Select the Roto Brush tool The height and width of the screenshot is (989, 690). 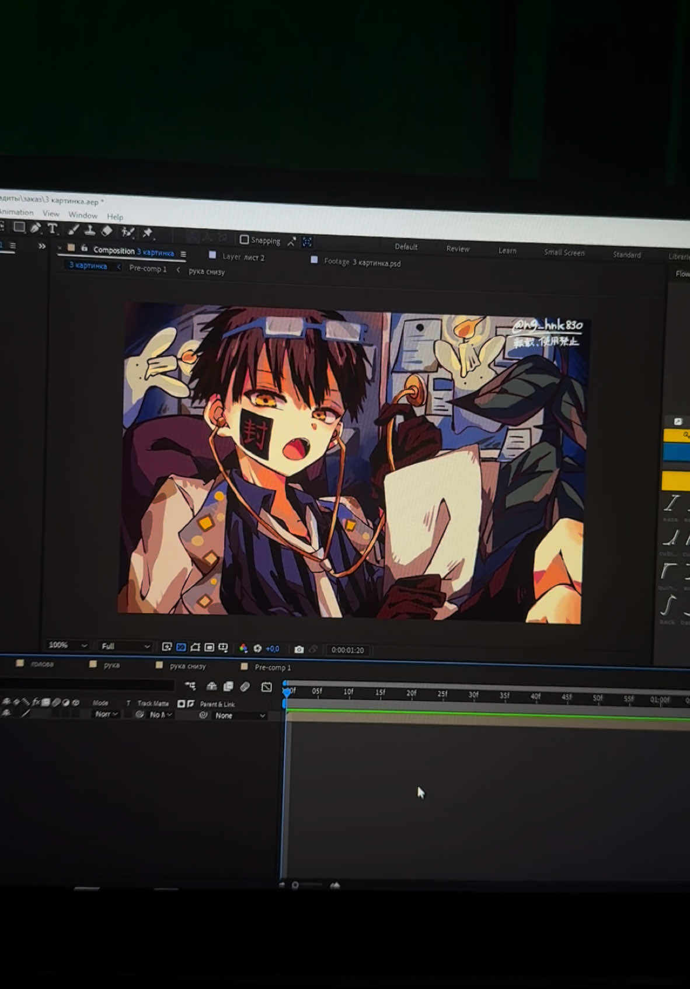point(127,232)
